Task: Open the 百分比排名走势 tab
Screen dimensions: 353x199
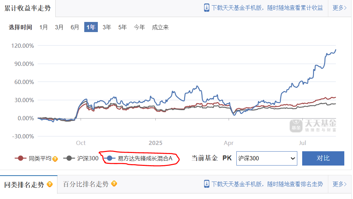Action: pyautogui.click(x=86, y=184)
